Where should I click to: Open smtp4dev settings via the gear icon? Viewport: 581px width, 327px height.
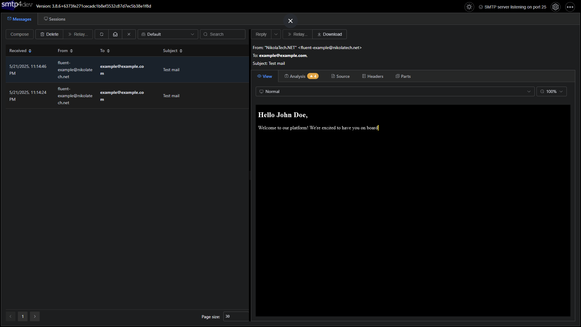pos(555,7)
